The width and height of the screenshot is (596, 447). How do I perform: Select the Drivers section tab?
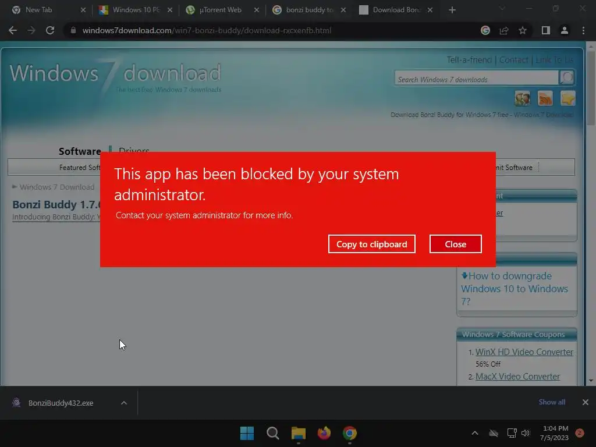tap(134, 150)
